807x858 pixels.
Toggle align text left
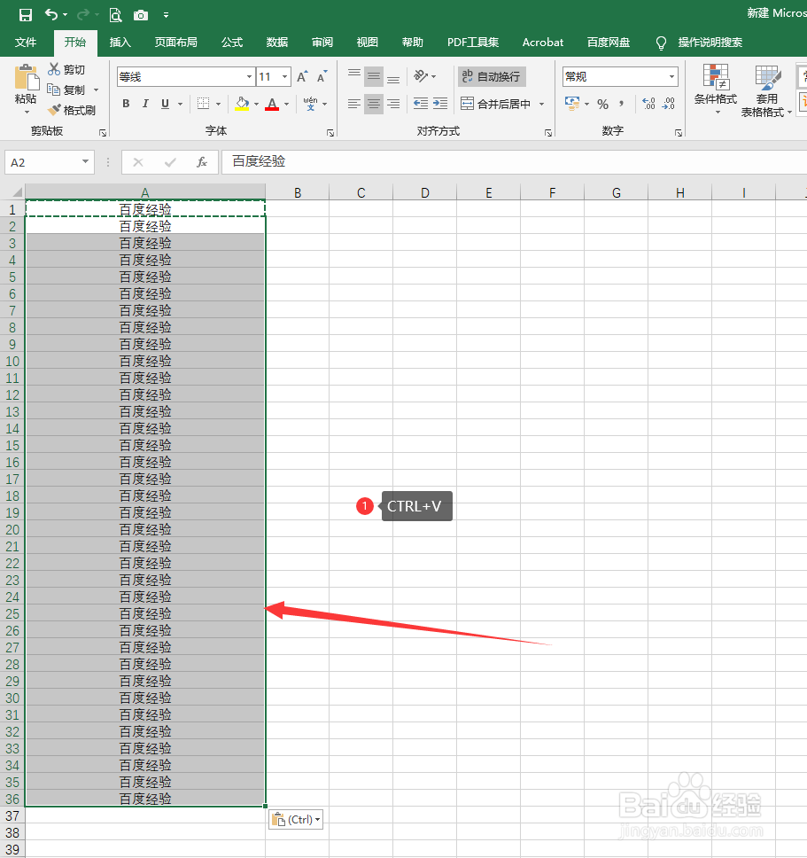(x=354, y=104)
